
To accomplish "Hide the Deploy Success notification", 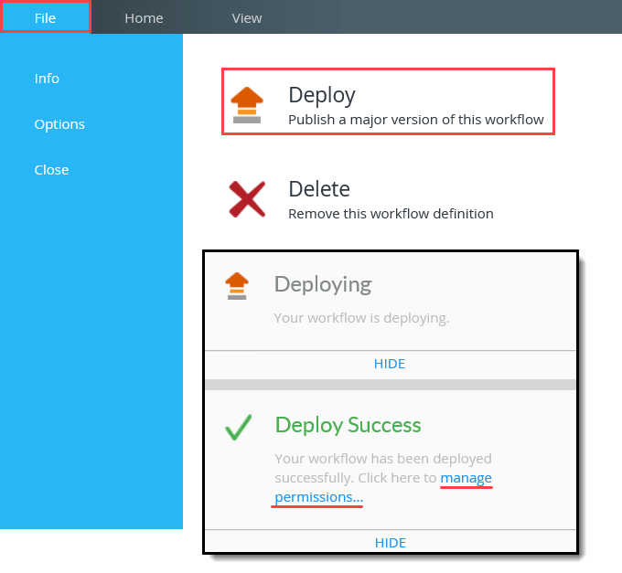I will click(391, 543).
